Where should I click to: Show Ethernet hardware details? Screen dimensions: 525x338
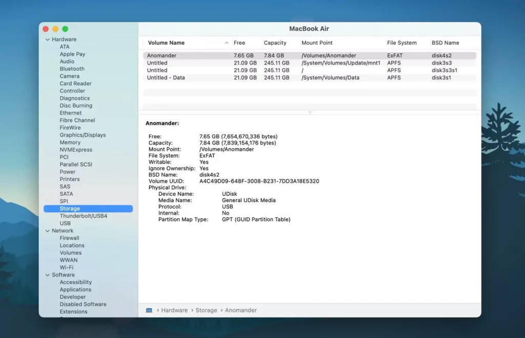[71, 113]
